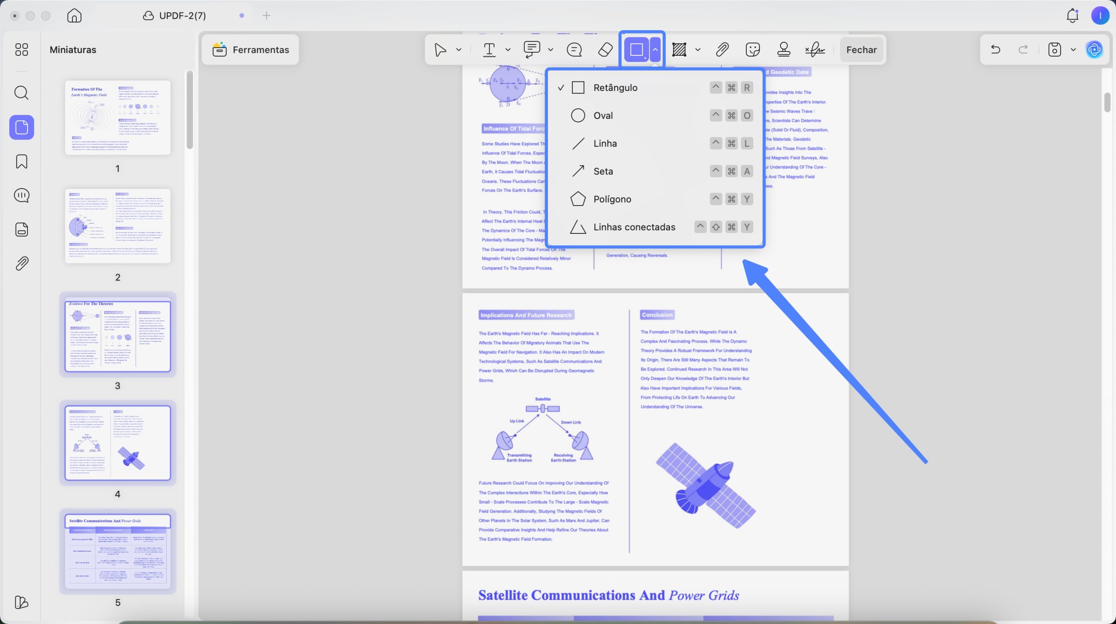Viewport: 1116px width, 624px height.
Task: Select the text comment tool
Action: tap(489, 50)
